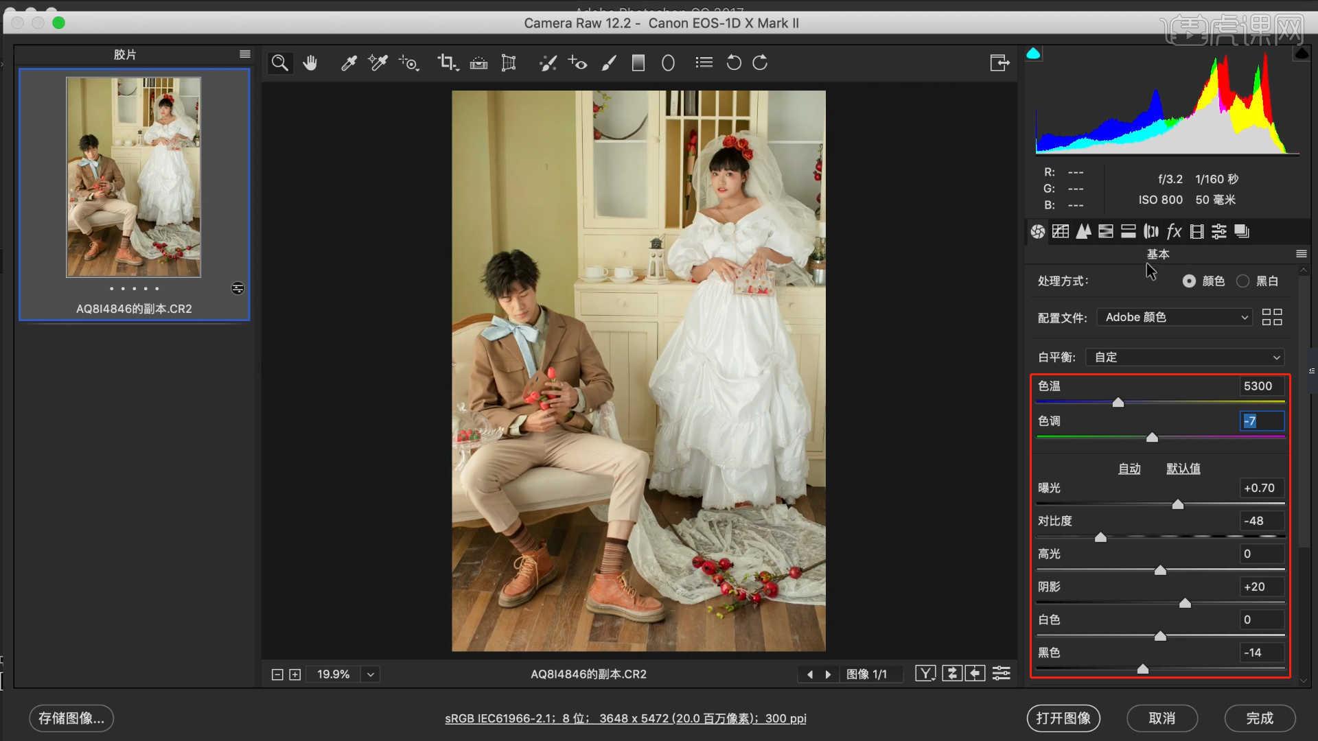Open the 基本 panel options menu
Viewport: 1318px width, 741px height.
coord(1301,254)
